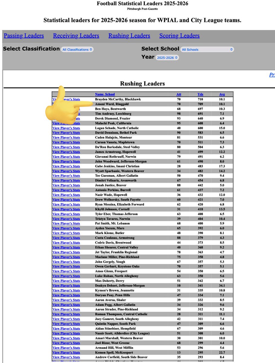This screenshot has height=363, width=275.
Task: Select the 22.7 average value
Action: (222, 352)
